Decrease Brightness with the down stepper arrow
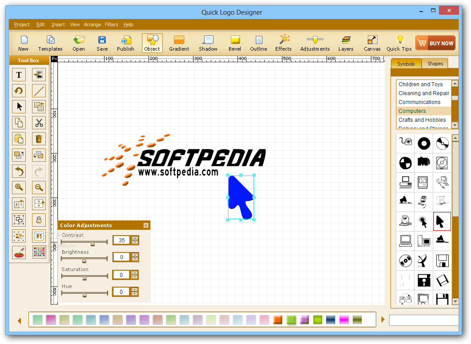 (x=135, y=259)
